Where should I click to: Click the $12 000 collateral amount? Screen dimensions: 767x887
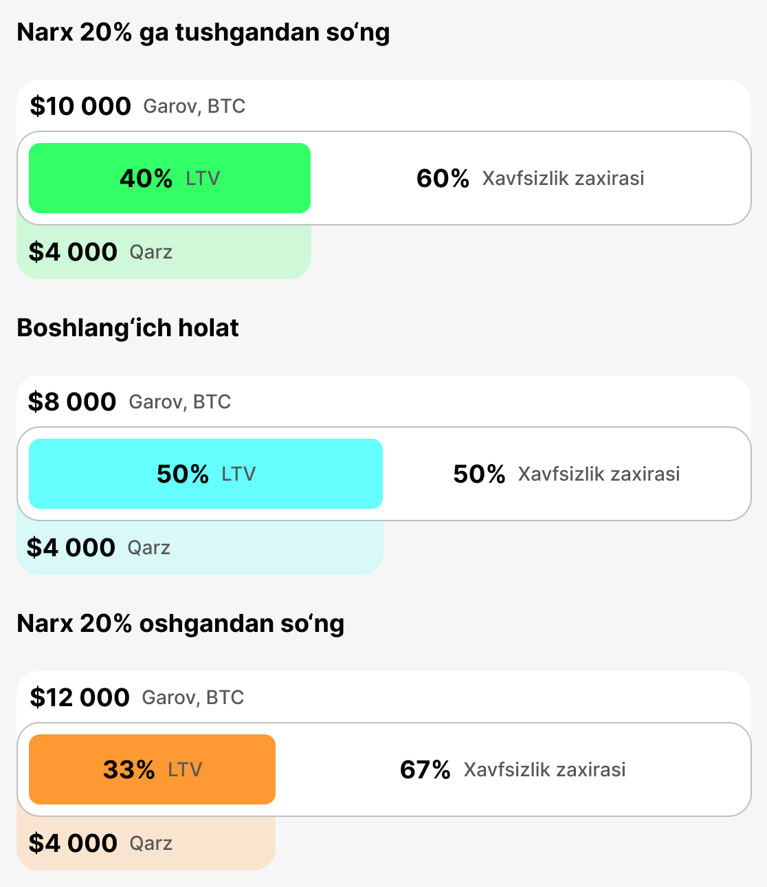tap(80, 697)
